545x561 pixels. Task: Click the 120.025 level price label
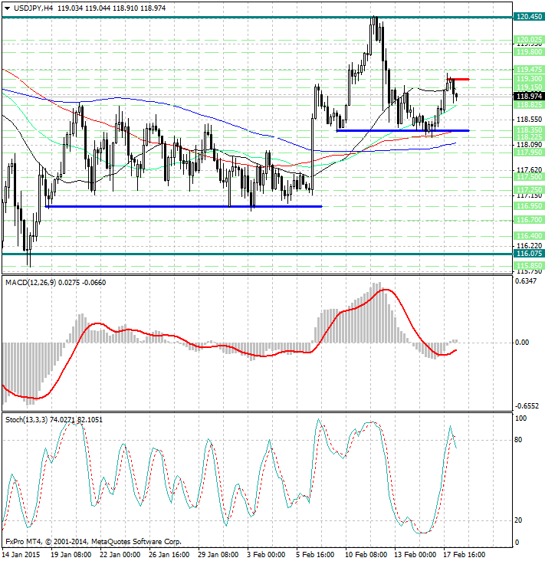tap(529, 39)
